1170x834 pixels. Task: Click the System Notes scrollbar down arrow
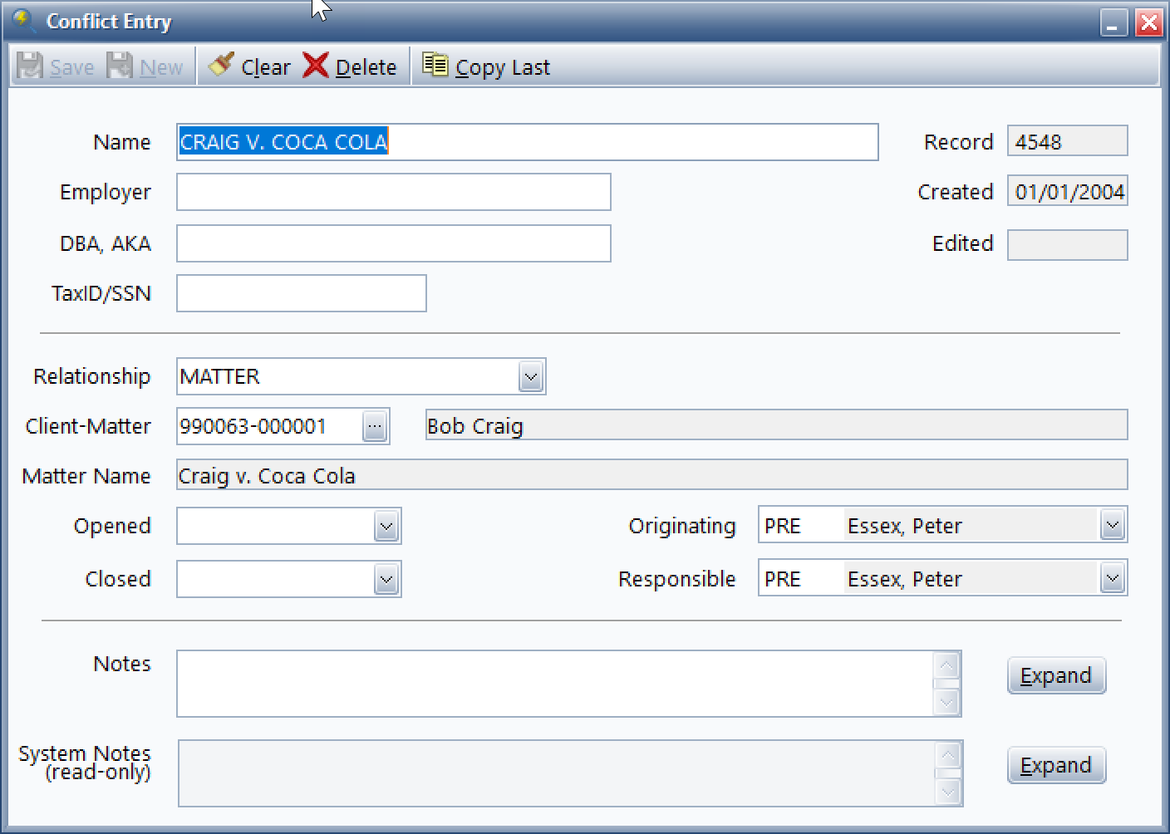pos(948,792)
